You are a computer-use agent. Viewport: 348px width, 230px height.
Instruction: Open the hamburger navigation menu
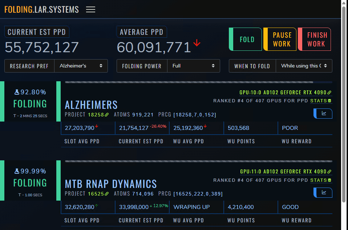[x=90, y=9]
